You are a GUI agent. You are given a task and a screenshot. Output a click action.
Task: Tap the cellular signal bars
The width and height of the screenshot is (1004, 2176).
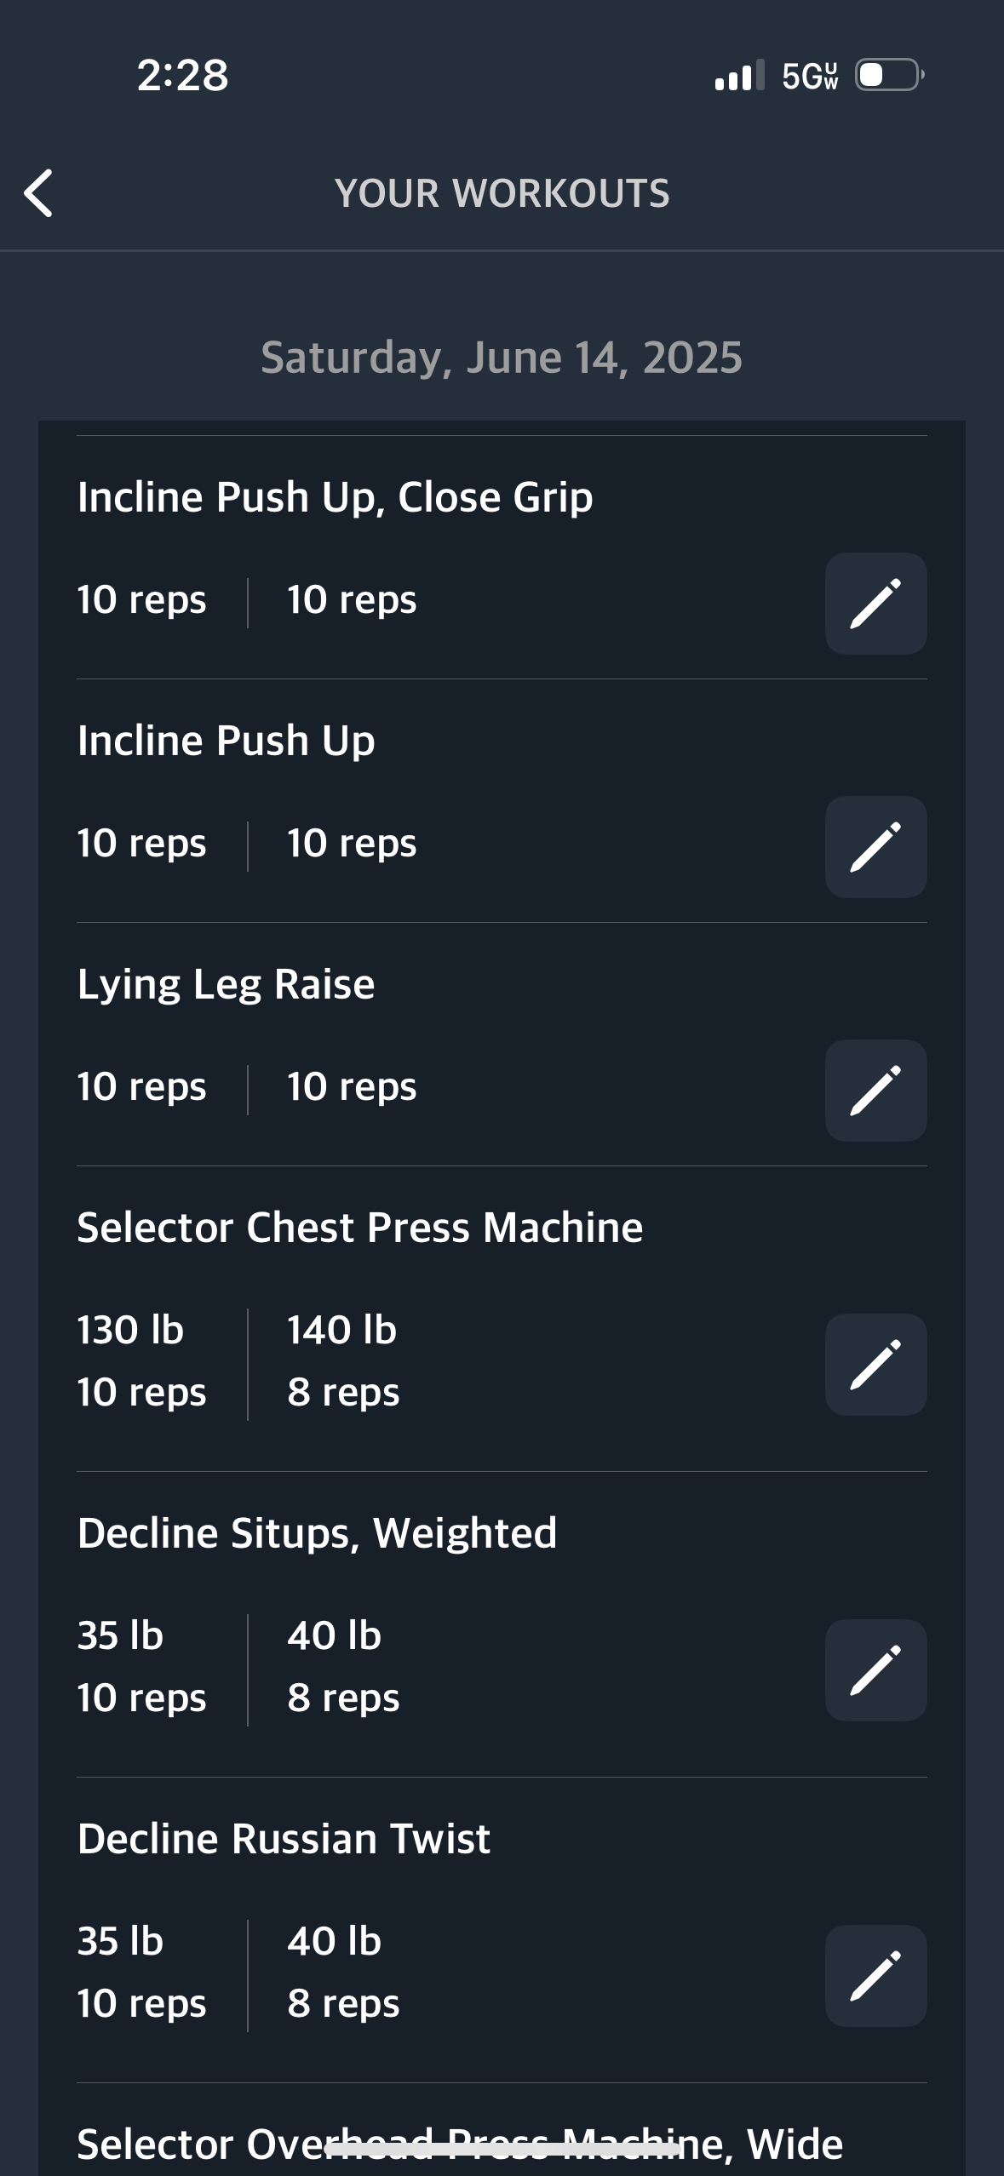coord(739,75)
